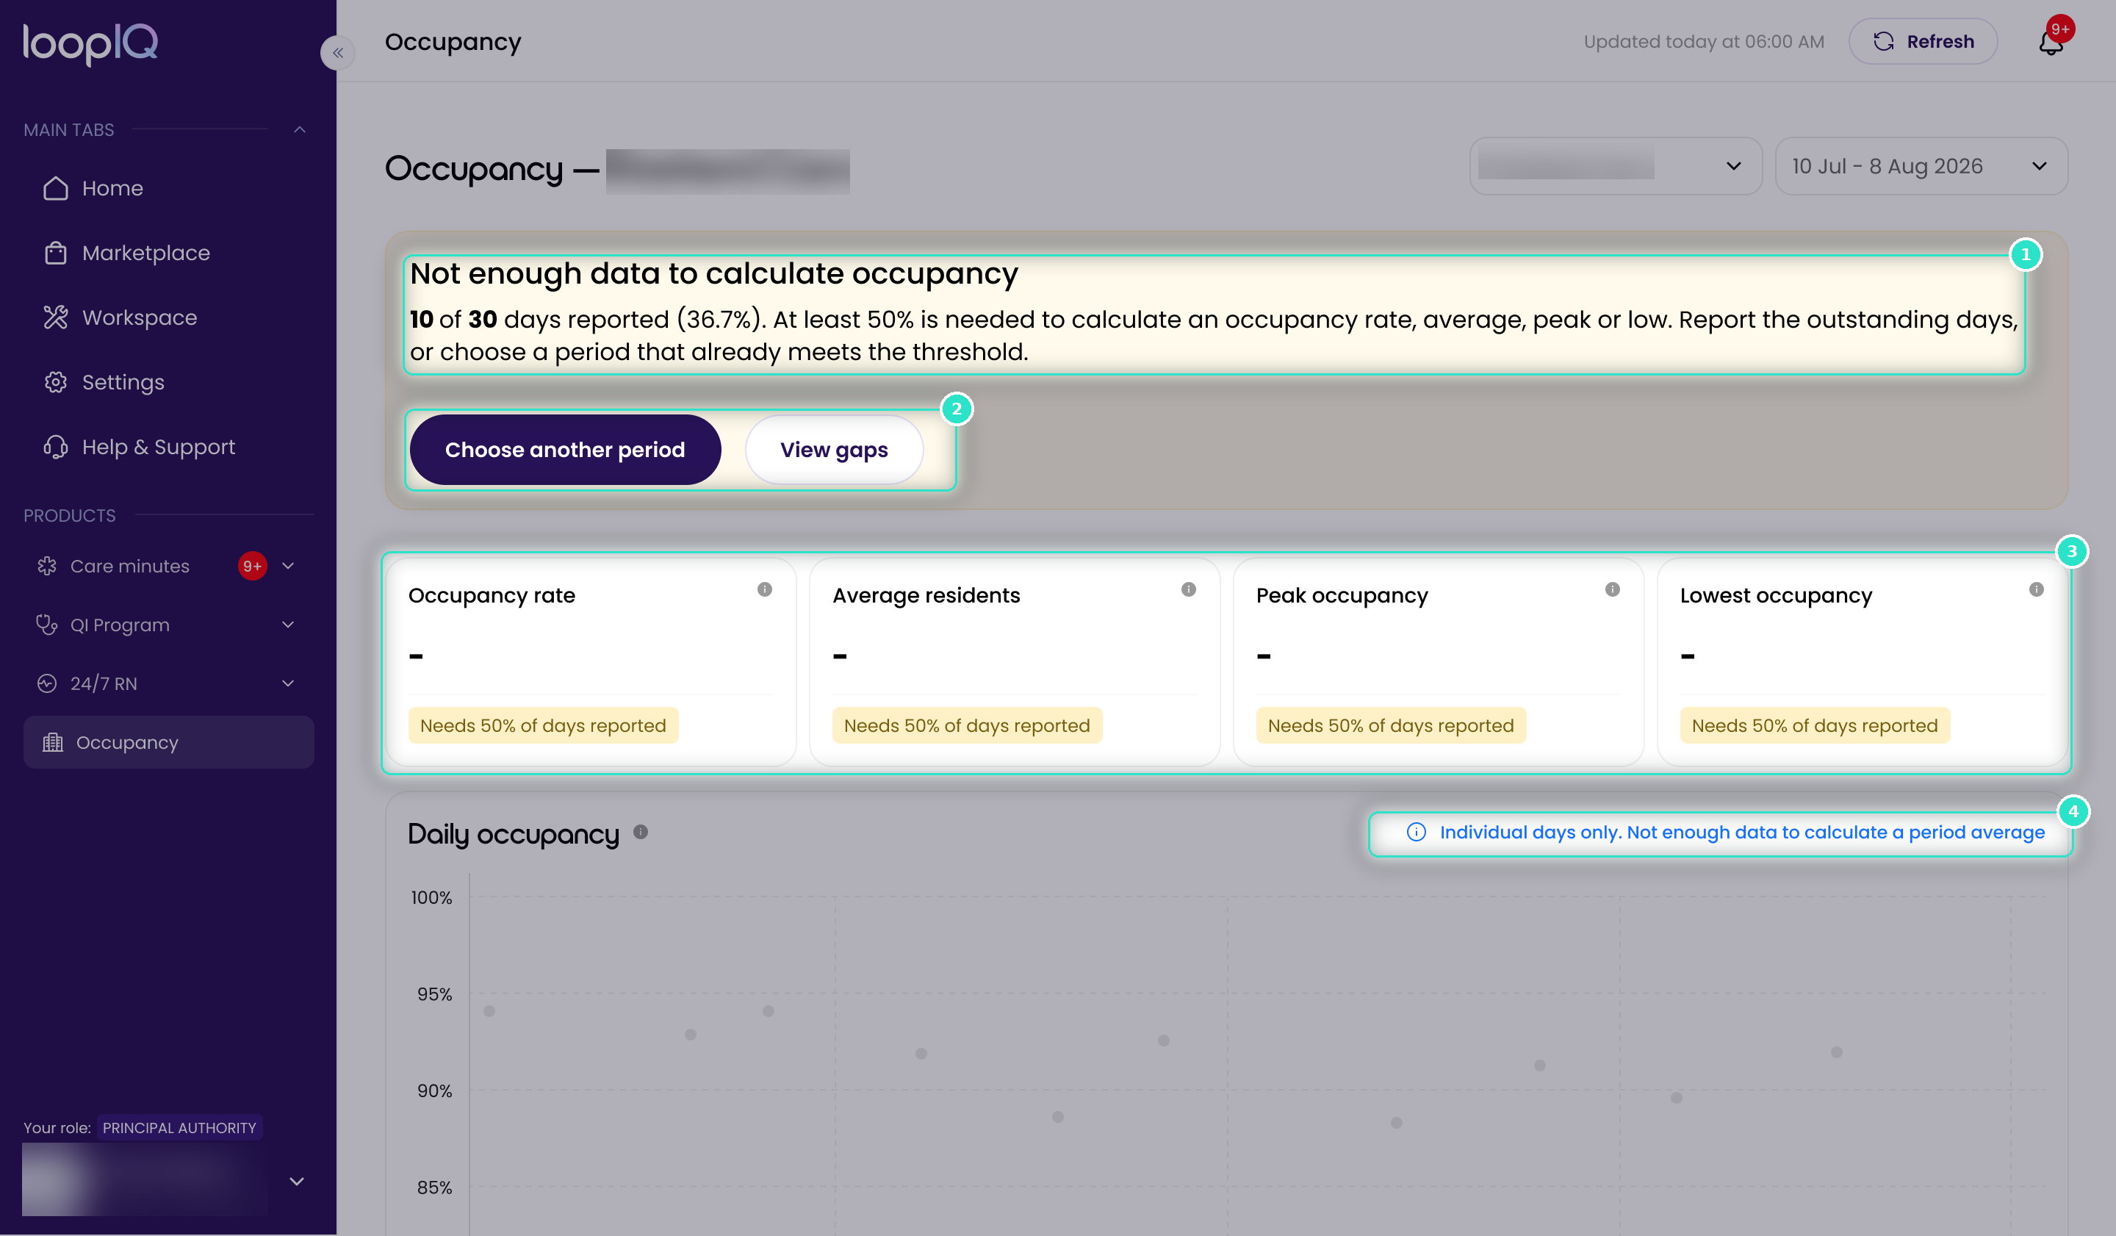Expand Care minutes submenu chevron
This screenshot has width=2116, height=1236.
(288, 566)
